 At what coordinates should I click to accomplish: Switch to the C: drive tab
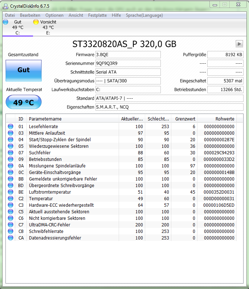18,27
